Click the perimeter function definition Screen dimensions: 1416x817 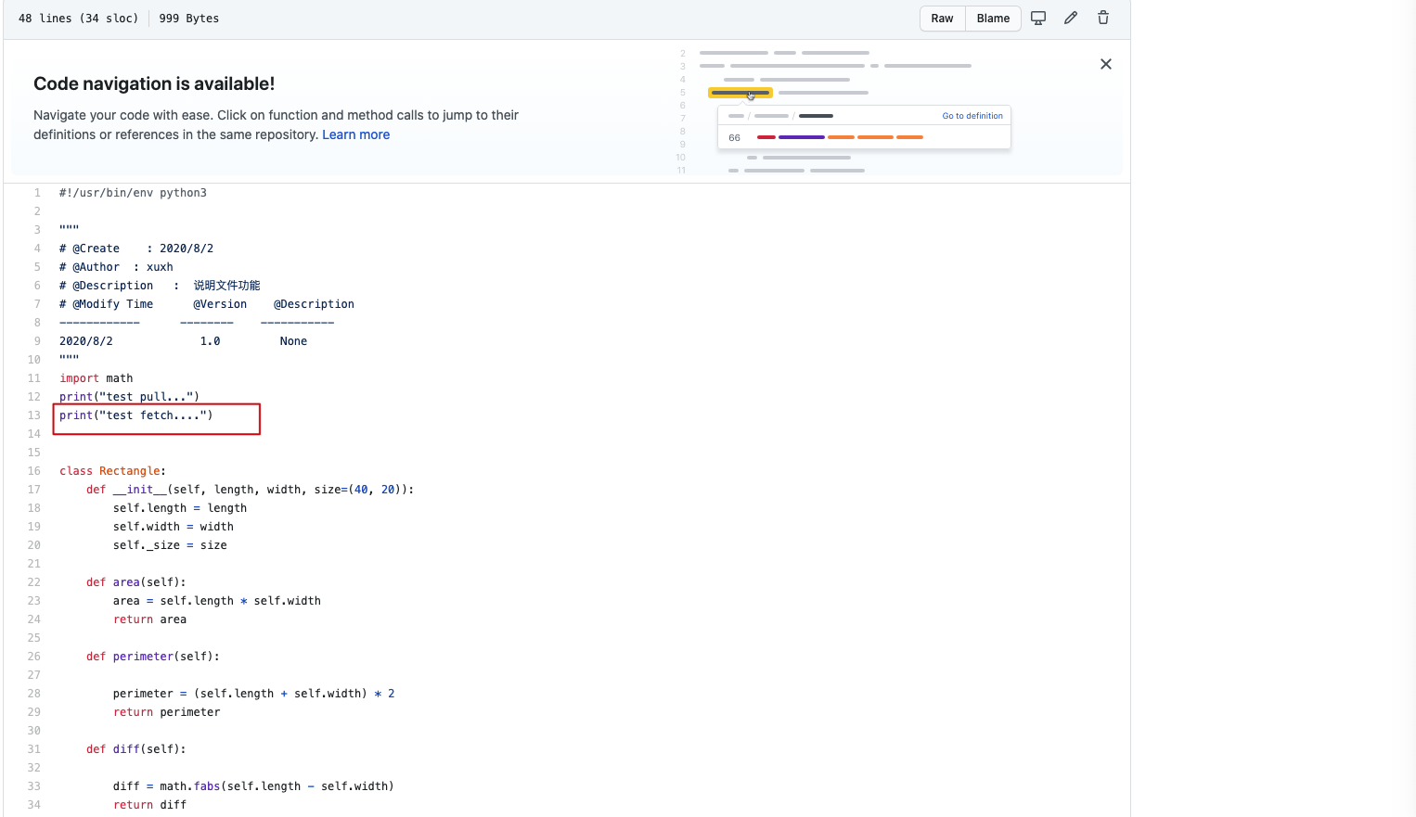143,657
